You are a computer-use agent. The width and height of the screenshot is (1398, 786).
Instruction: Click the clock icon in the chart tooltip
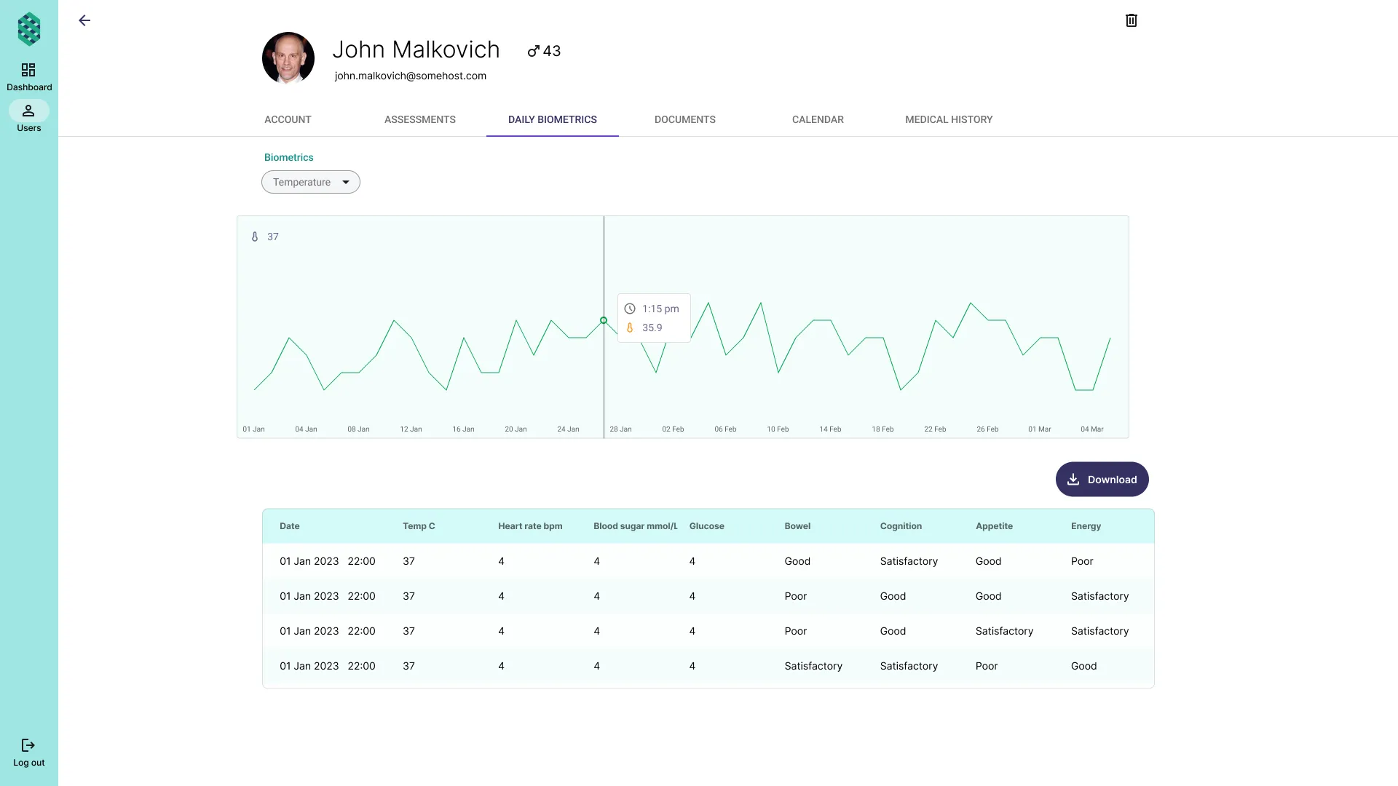(x=630, y=309)
